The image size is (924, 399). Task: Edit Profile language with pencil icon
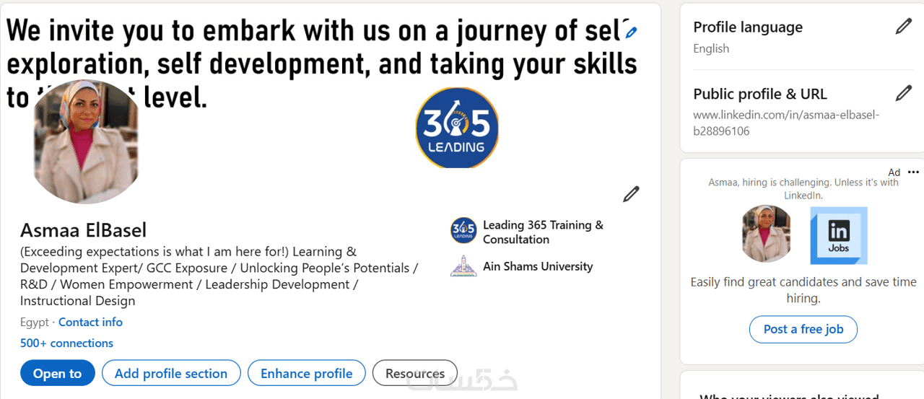click(903, 27)
